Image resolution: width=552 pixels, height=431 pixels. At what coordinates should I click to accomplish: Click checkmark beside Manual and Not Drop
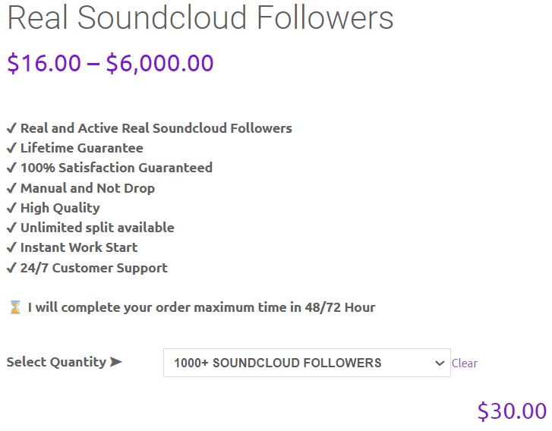[11, 188]
